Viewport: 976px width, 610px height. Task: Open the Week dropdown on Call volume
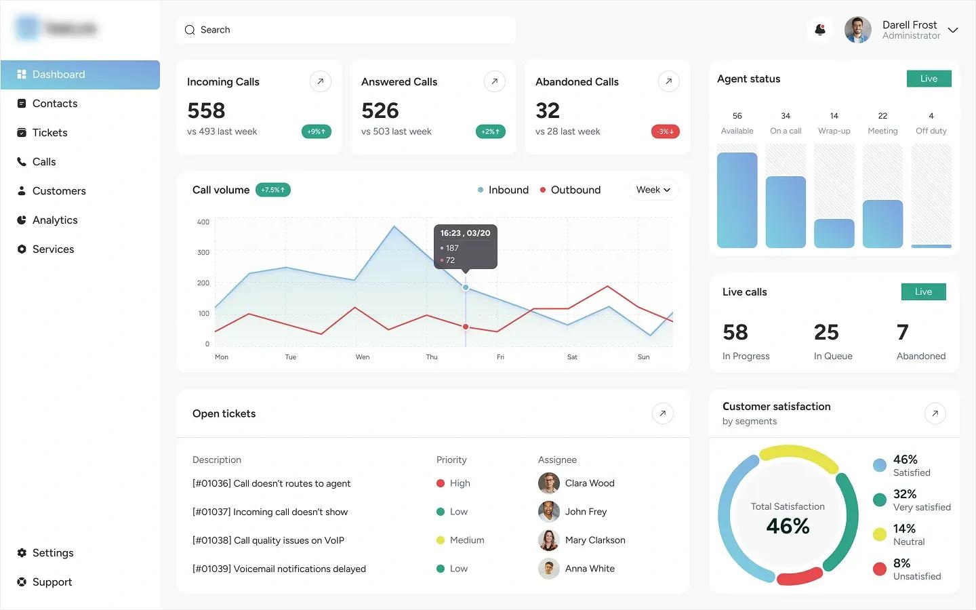point(653,190)
